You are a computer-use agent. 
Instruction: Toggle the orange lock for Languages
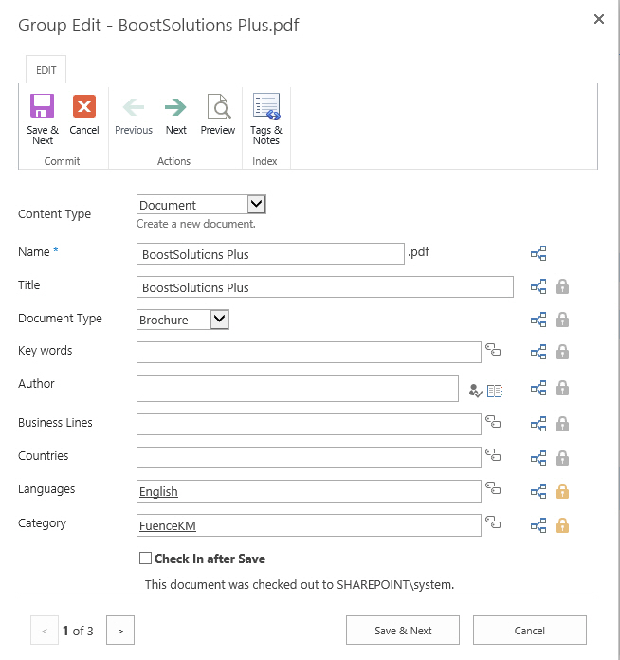pyautogui.click(x=563, y=491)
